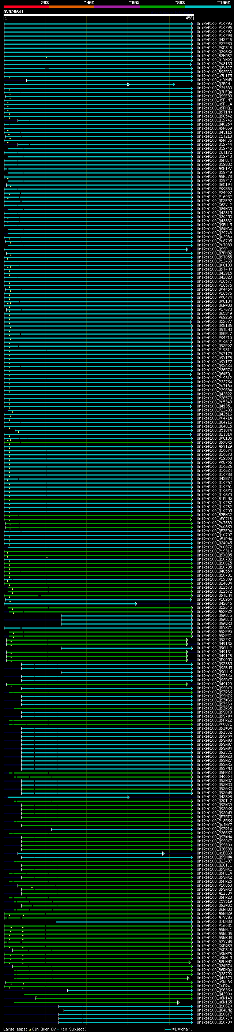Select the UniRef100_A1YMW8 hit entry

tap(214, 80)
